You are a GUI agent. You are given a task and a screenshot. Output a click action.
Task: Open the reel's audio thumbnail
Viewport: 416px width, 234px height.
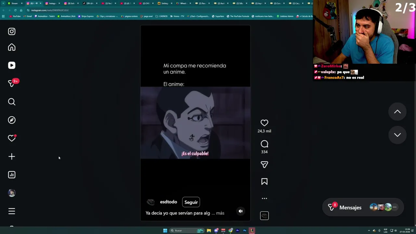pyautogui.click(x=264, y=215)
